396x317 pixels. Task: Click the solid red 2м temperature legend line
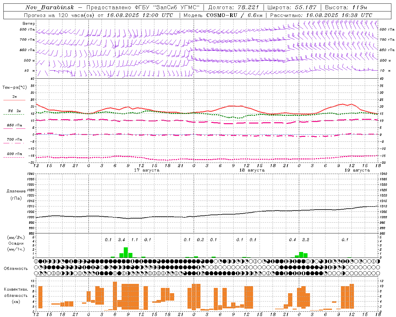14,100
